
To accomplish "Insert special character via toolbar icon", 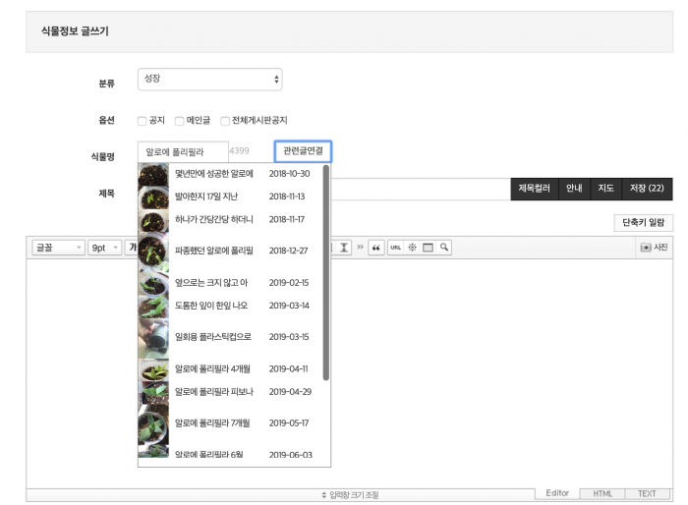I will coord(412,248).
